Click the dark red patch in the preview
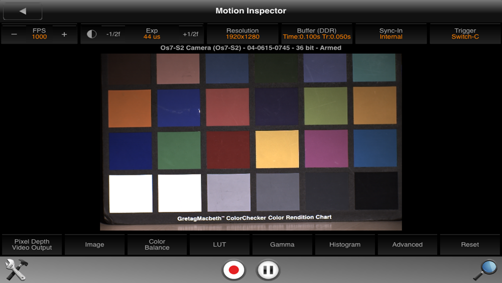Image resolution: width=502 pixels, height=283 pixels. click(x=228, y=150)
